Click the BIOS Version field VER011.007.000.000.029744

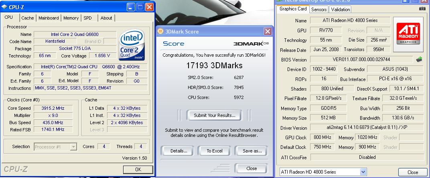(x=361, y=59)
